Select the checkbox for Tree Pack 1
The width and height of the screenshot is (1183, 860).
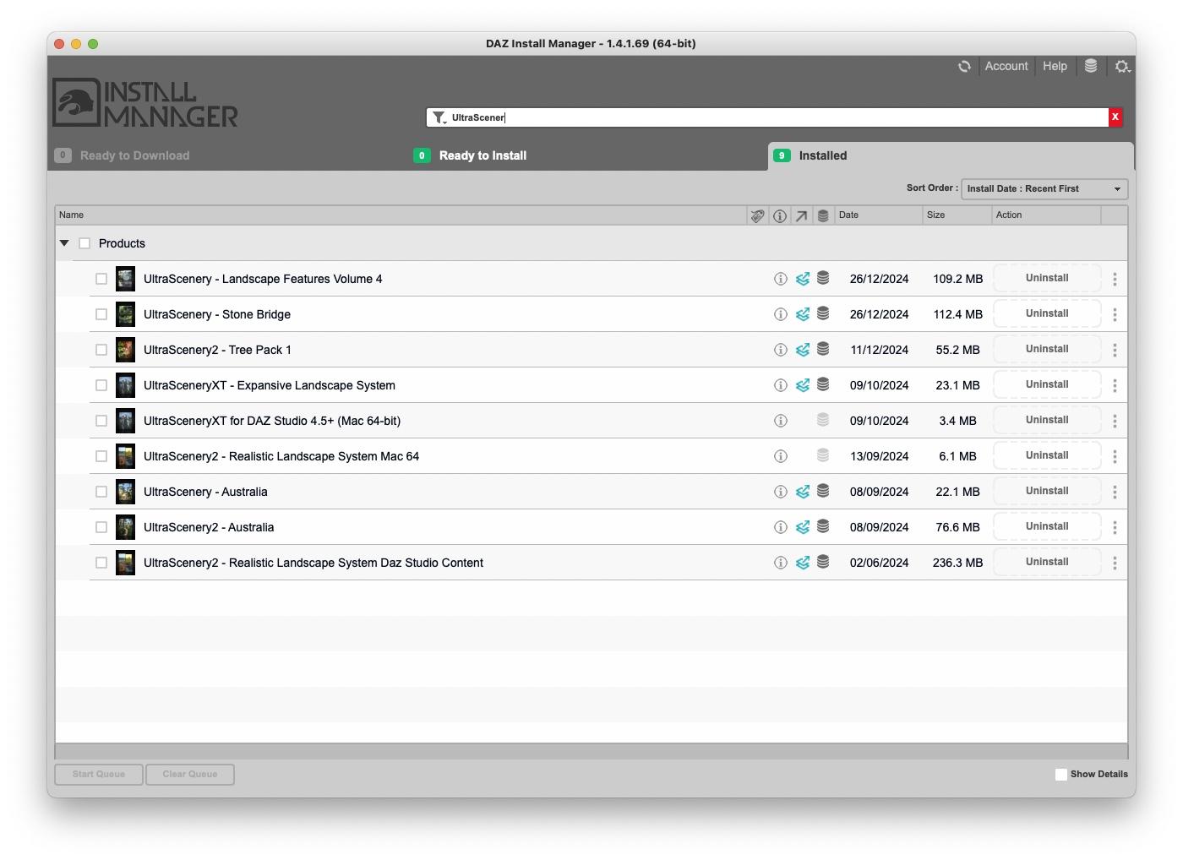tap(101, 350)
